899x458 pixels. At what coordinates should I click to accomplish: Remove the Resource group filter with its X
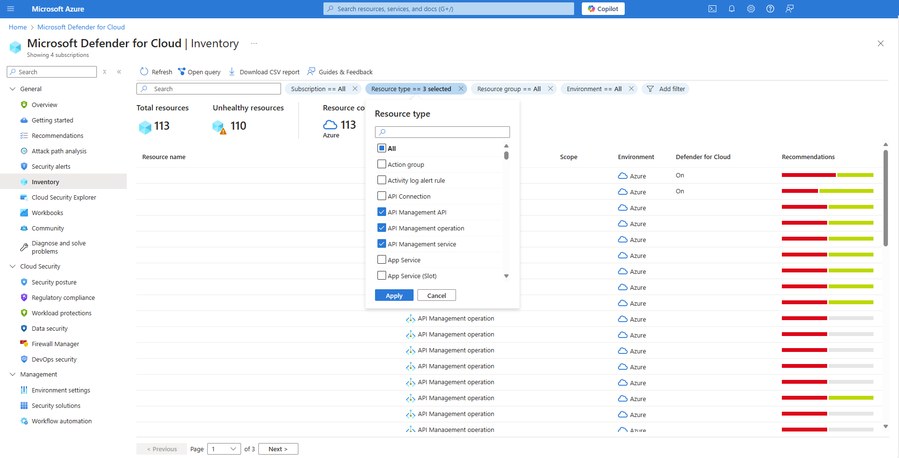click(x=550, y=89)
